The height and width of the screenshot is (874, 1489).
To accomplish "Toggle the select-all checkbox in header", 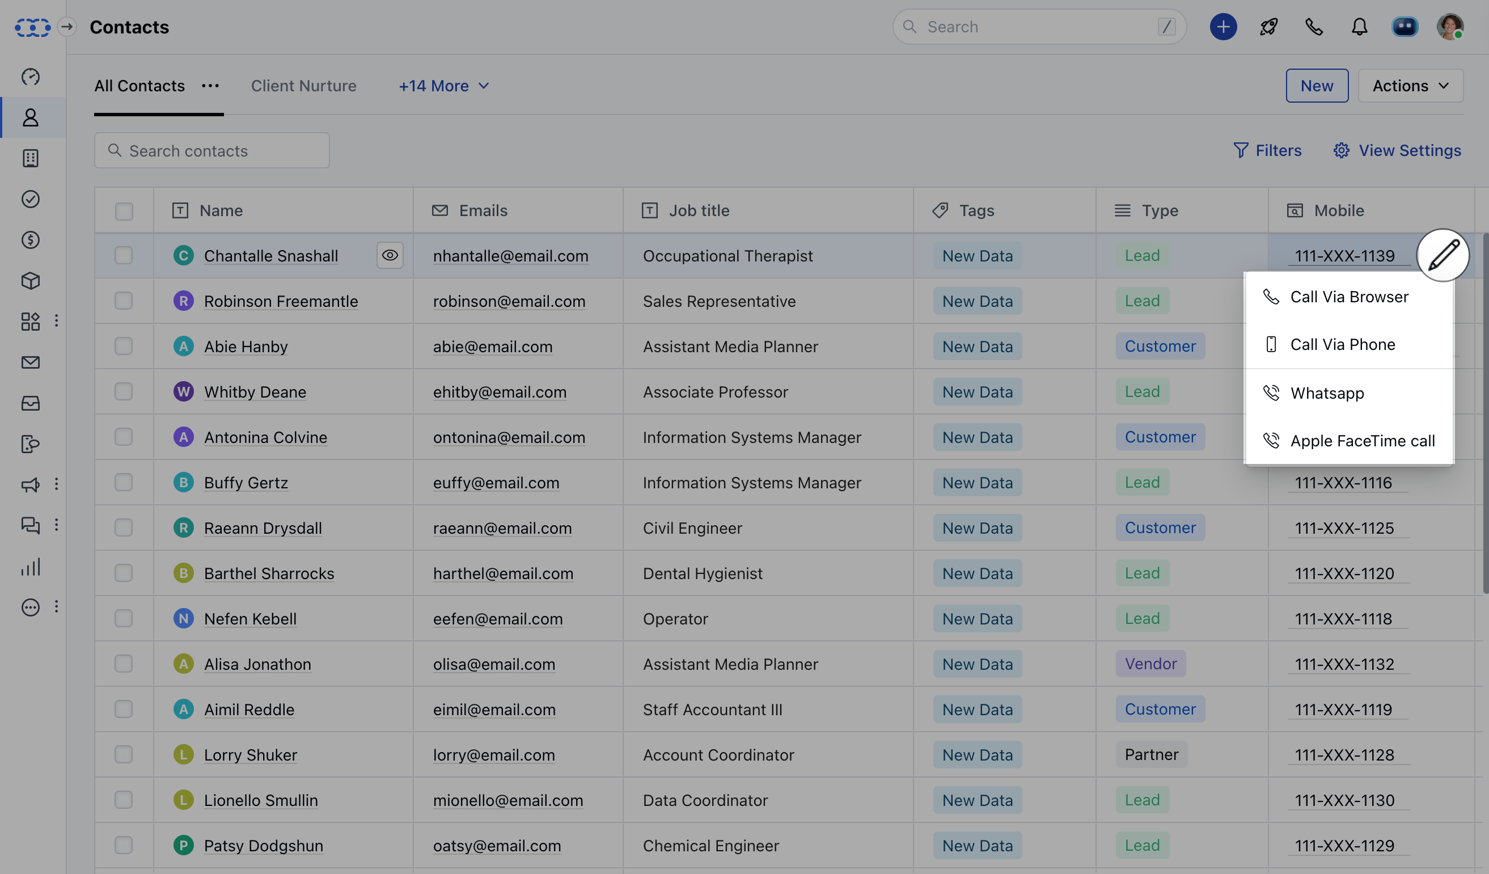I will coord(124,211).
